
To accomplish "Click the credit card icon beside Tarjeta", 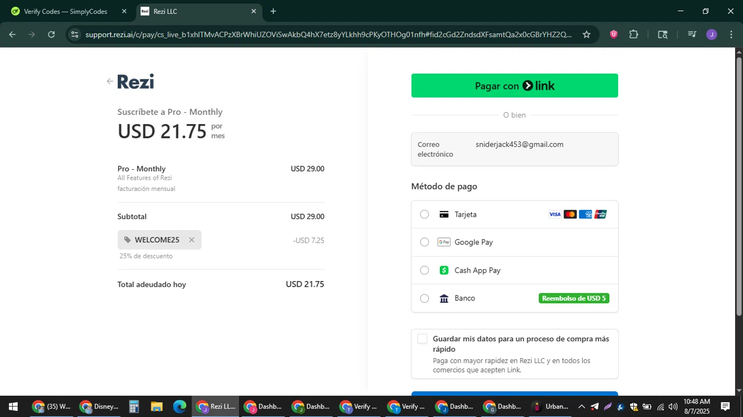I will [x=444, y=214].
